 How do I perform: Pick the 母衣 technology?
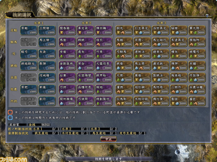point(104,42)
